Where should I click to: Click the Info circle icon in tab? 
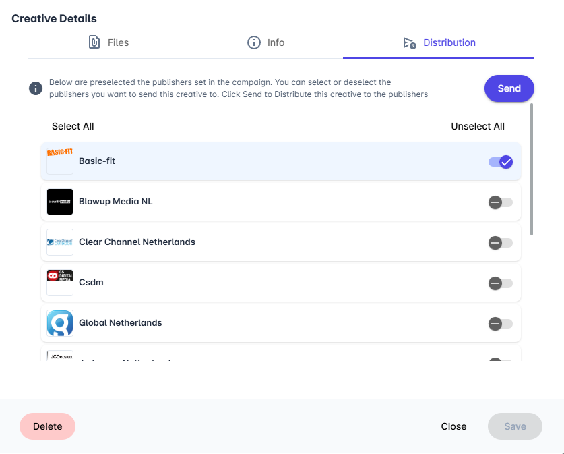tap(254, 42)
